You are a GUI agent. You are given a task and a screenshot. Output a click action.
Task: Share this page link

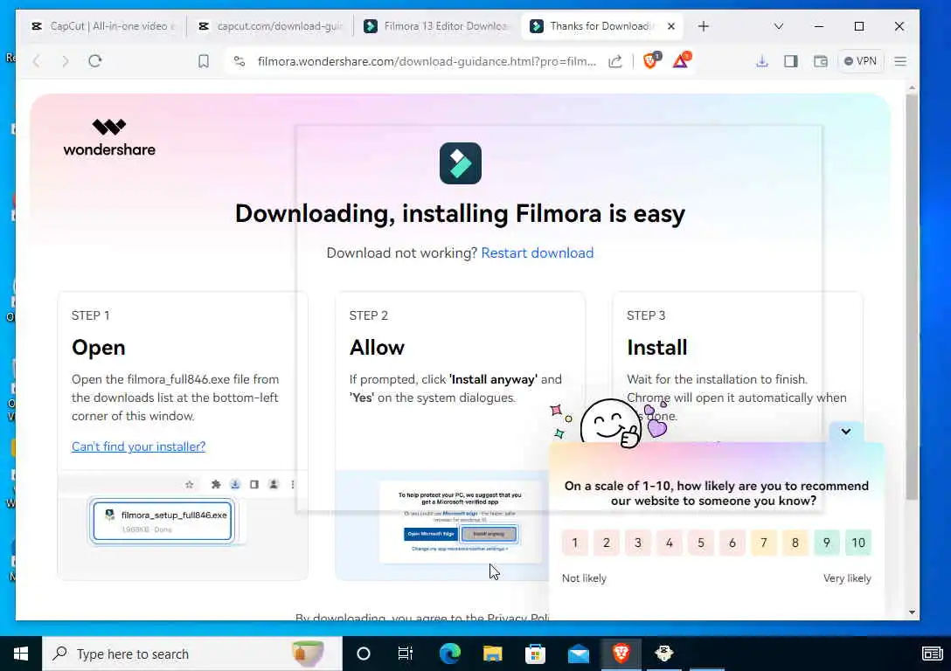tap(615, 61)
